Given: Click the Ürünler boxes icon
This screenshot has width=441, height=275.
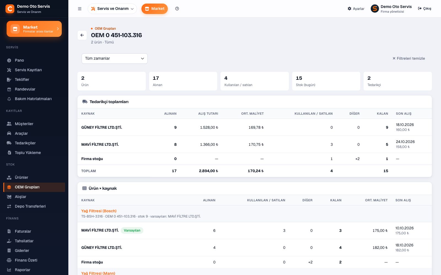Looking at the screenshot, I should [x=9, y=177].
